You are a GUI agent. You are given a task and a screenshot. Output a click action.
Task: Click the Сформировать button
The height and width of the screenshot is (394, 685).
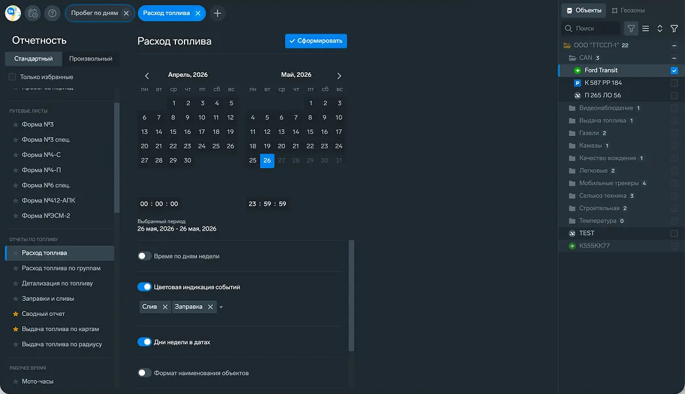pyautogui.click(x=316, y=41)
